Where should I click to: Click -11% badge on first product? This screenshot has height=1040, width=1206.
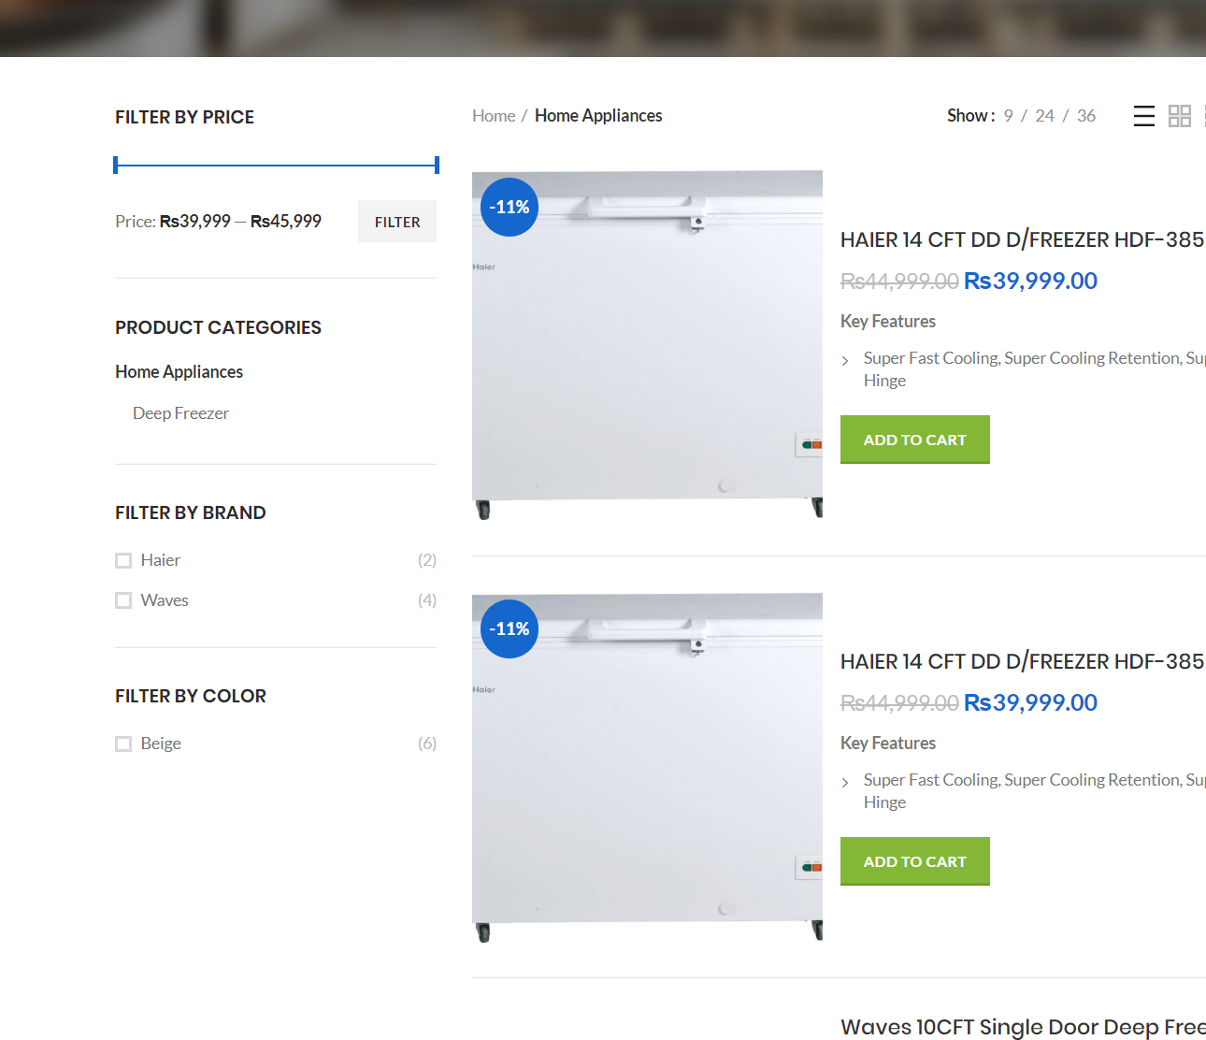[x=510, y=207]
